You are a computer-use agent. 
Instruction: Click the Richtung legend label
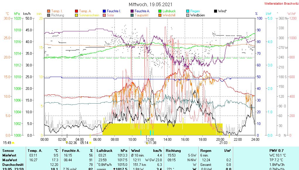(x=57, y=15)
